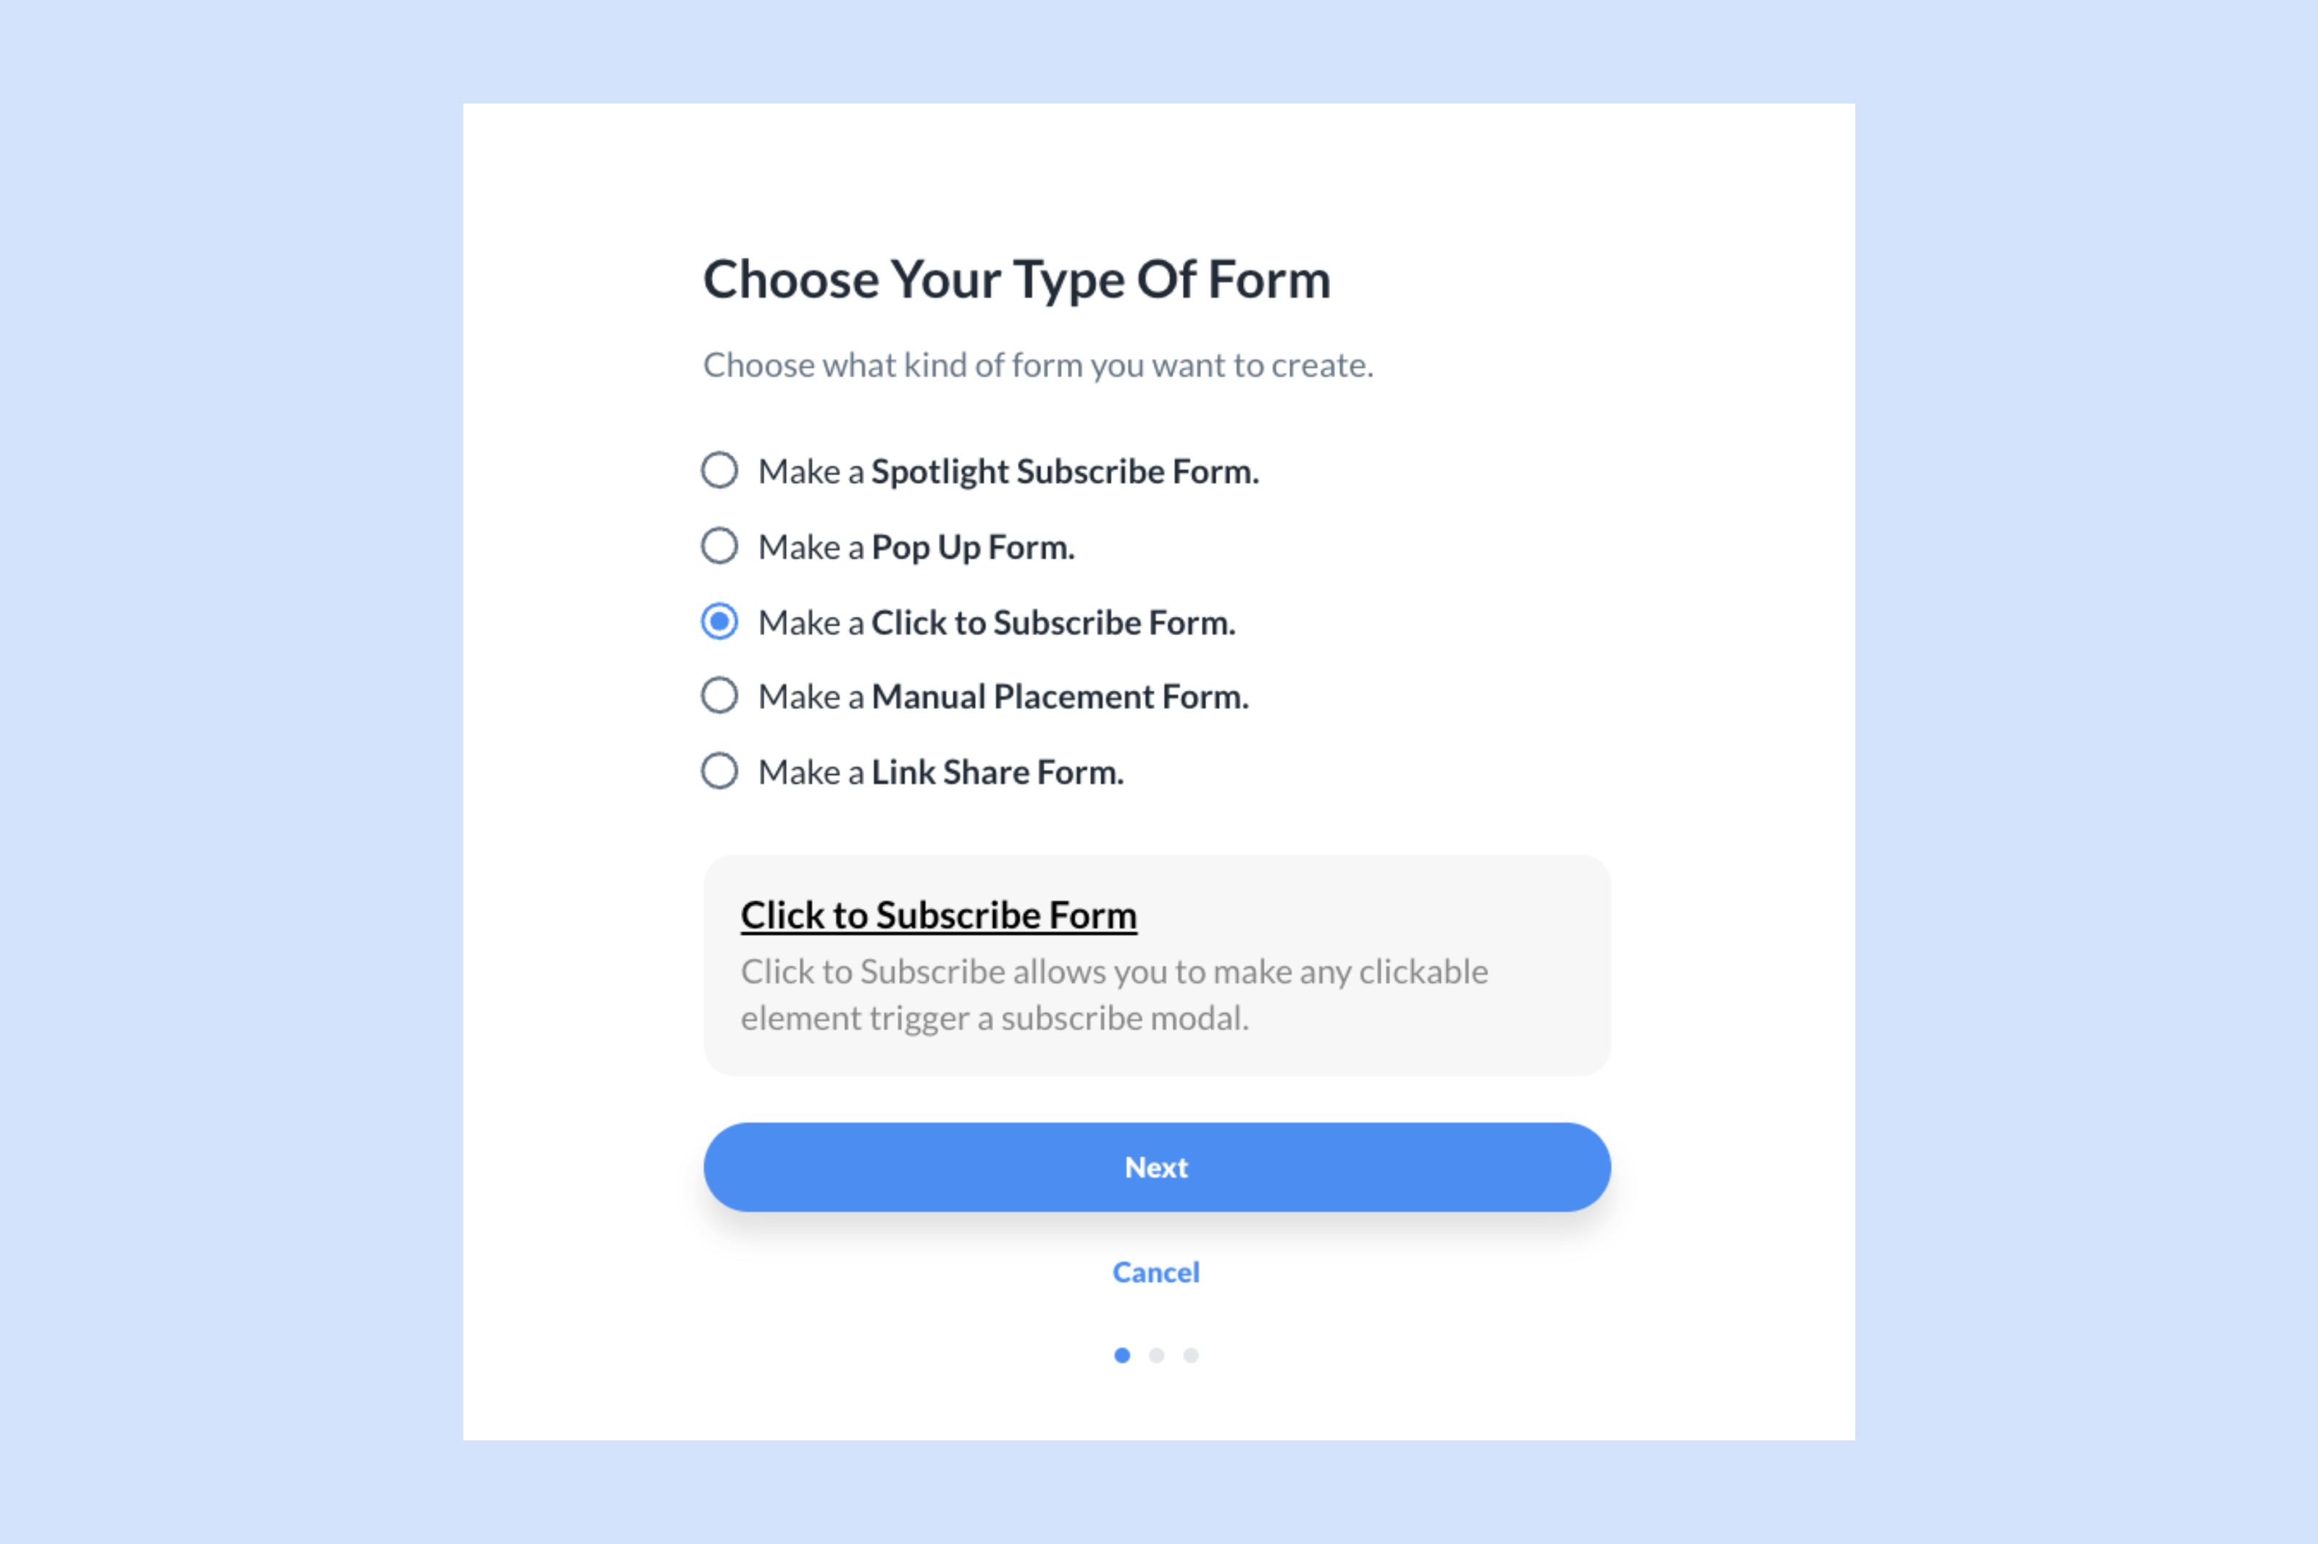Click the first blue step indicator dot
Viewport: 2318px width, 1544px height.
point(1121,1355)
